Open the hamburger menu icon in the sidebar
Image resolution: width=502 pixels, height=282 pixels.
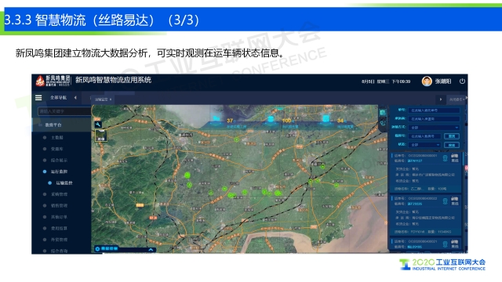click(38, 98)
